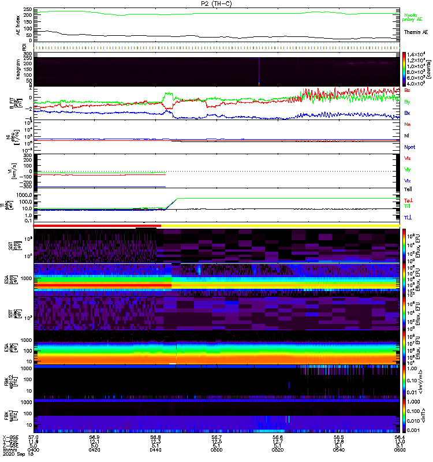Click the "X-GSE" row label
The width and height of the screenshot is (433, 462).
10,437
